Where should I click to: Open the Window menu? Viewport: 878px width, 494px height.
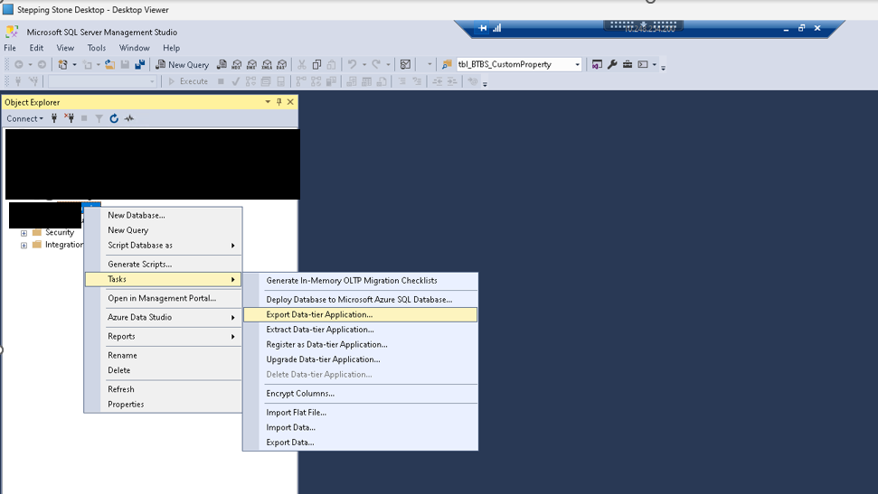point(135,48)
